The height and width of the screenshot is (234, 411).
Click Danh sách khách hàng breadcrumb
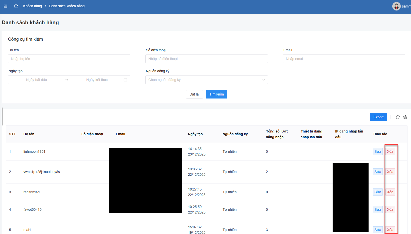(x=67, y=6)
